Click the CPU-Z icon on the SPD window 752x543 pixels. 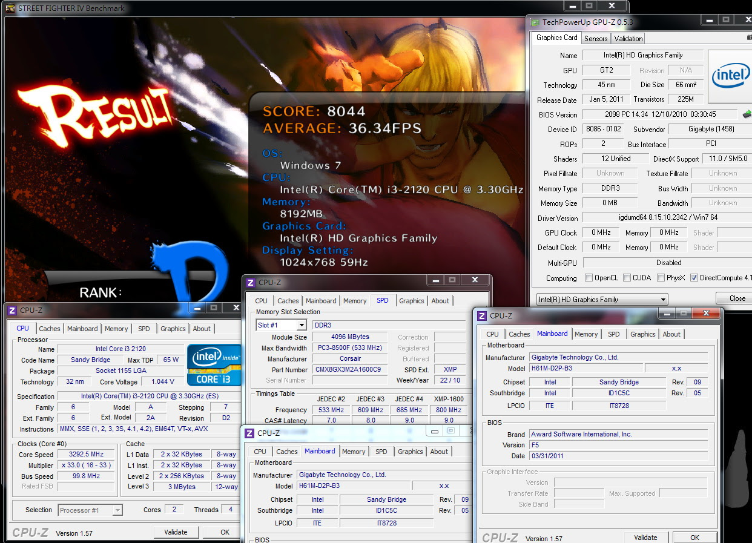point(251,283)
